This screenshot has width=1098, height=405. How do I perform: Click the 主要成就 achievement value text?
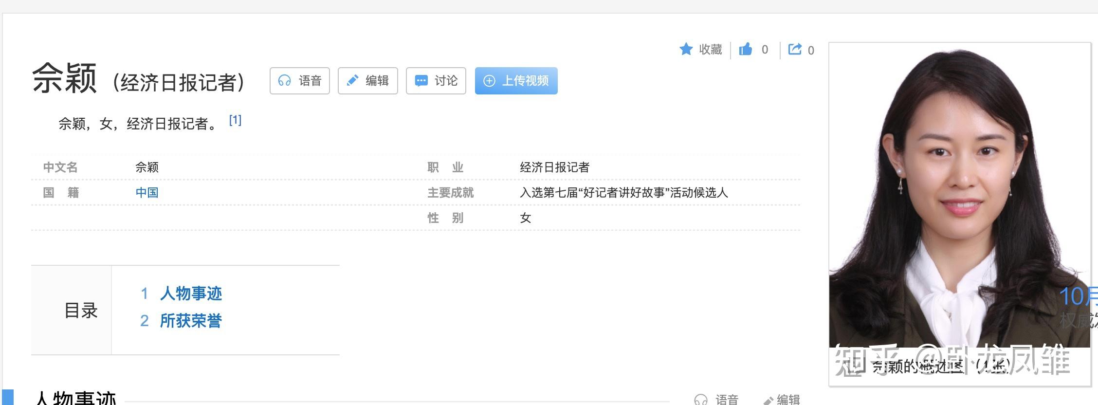pyautogui.click(x=624, y=193)
